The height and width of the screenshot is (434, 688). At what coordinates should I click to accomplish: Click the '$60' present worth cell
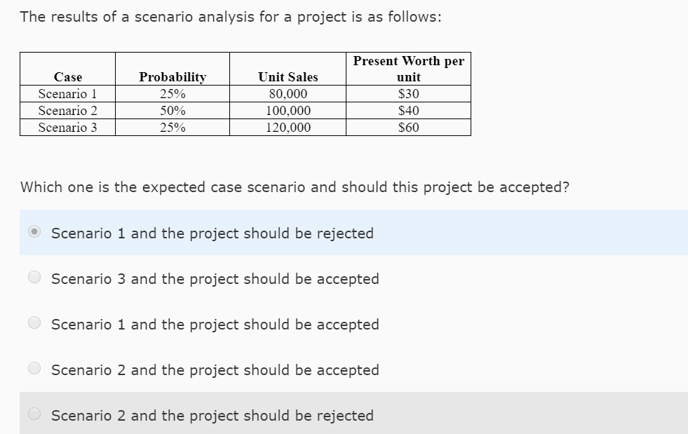tap(409, 127)
